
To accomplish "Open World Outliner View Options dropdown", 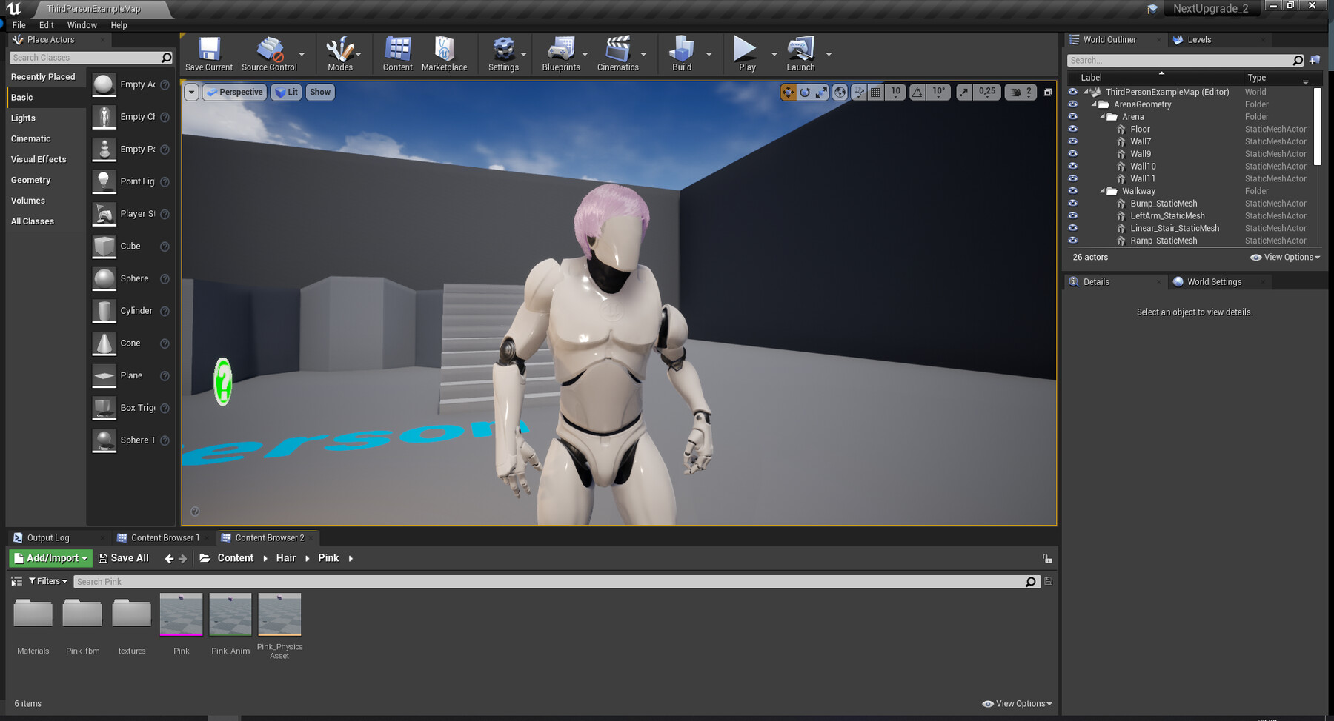I will (1285, 258).
